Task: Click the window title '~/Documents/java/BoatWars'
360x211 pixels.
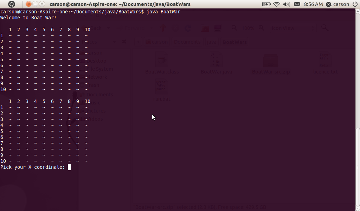Action: coord(155,4)
